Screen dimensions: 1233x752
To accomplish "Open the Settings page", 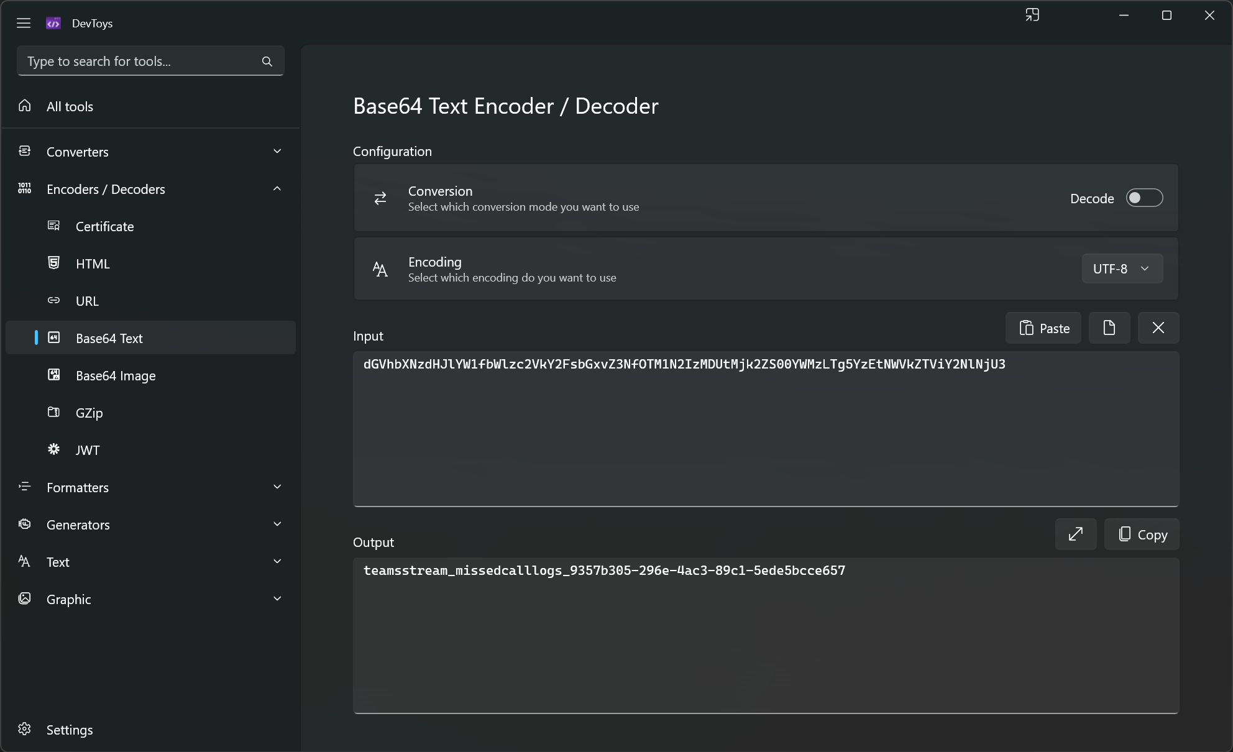I will pyautogui.click(x=150, y=730).
